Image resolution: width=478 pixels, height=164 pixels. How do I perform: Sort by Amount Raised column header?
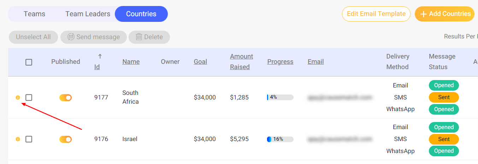click(241, 62)
